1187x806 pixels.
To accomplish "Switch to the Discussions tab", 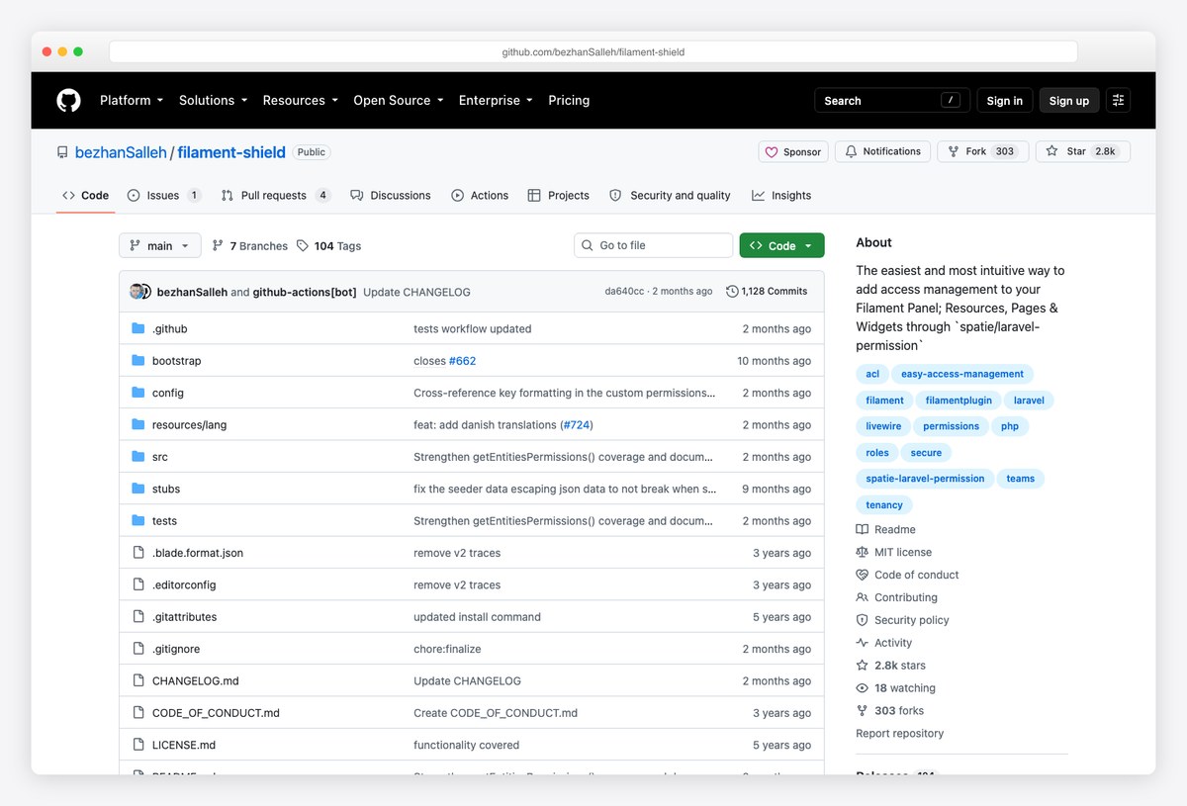I will click(x=391, y=196).
